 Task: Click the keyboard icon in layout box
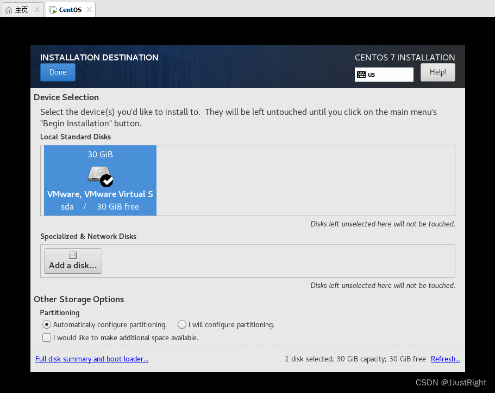click(x=361, y=75)
